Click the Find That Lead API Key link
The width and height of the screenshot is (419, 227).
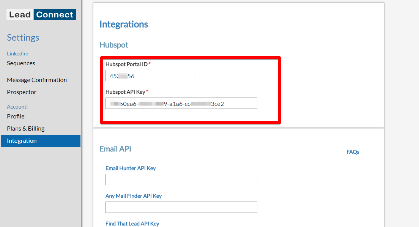point(132,224)
